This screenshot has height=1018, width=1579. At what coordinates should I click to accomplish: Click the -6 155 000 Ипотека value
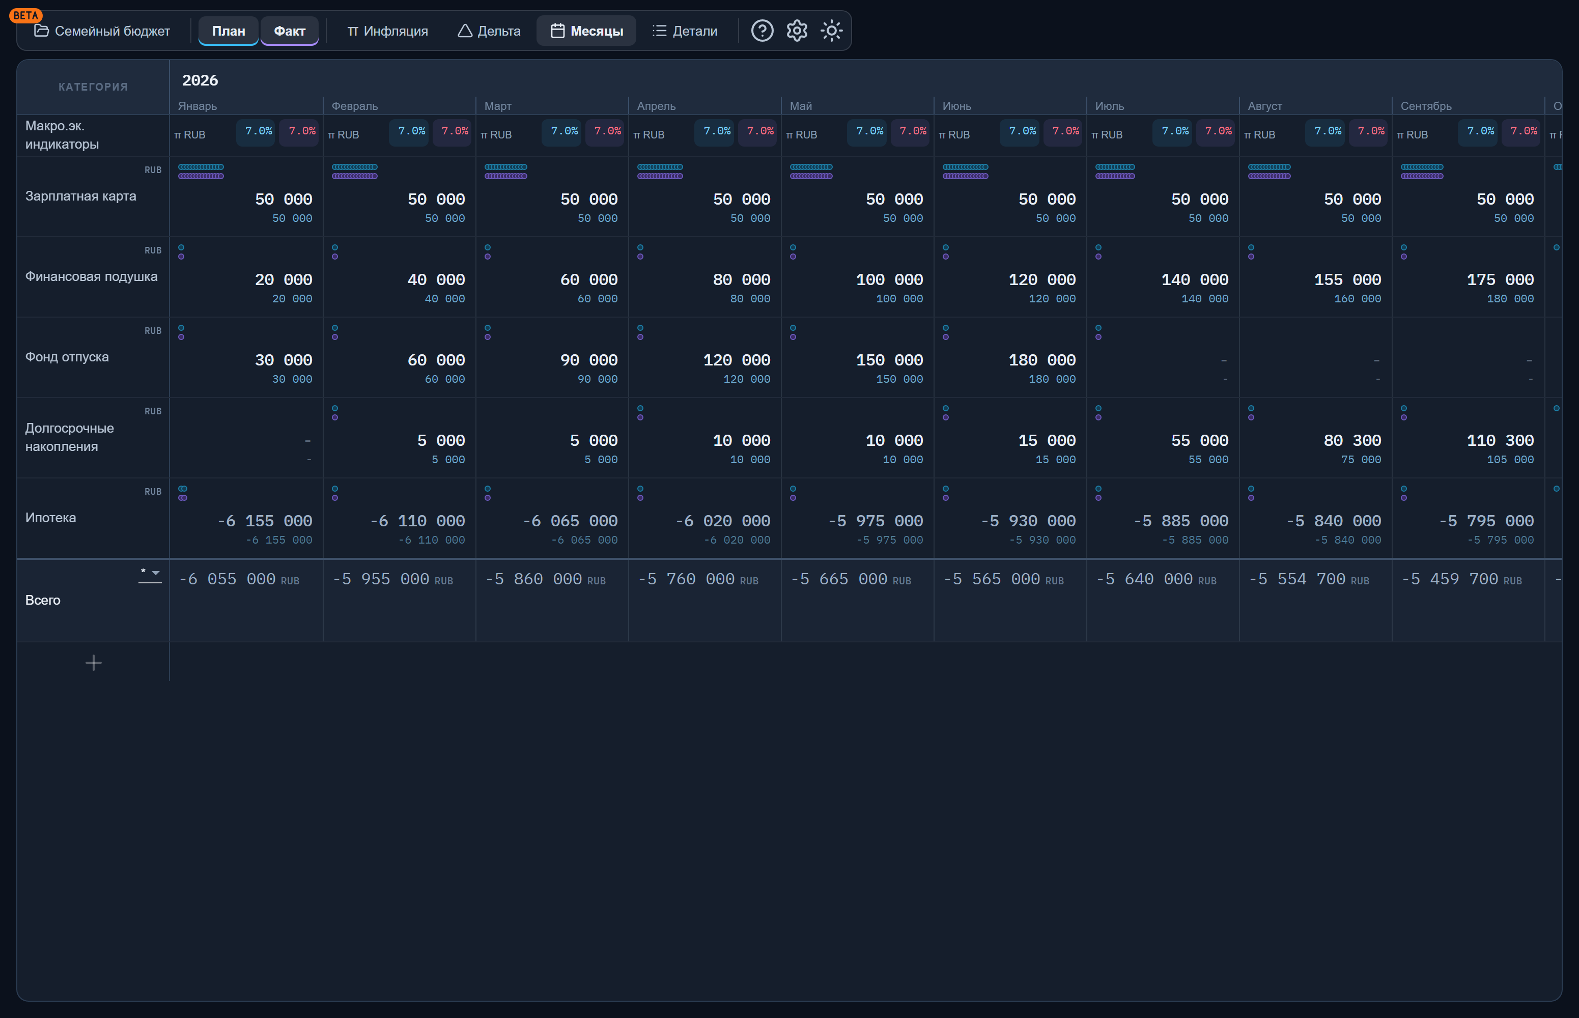[x=264, y=521]
